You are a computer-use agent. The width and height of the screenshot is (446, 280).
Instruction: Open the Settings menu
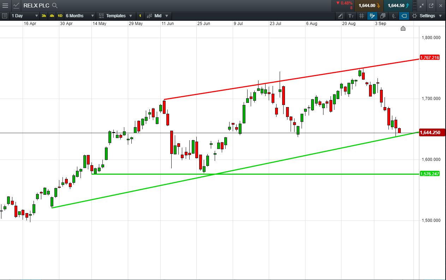427,16
